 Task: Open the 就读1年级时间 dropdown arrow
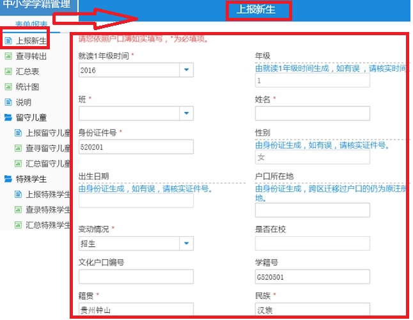click(x=187, y=70)
